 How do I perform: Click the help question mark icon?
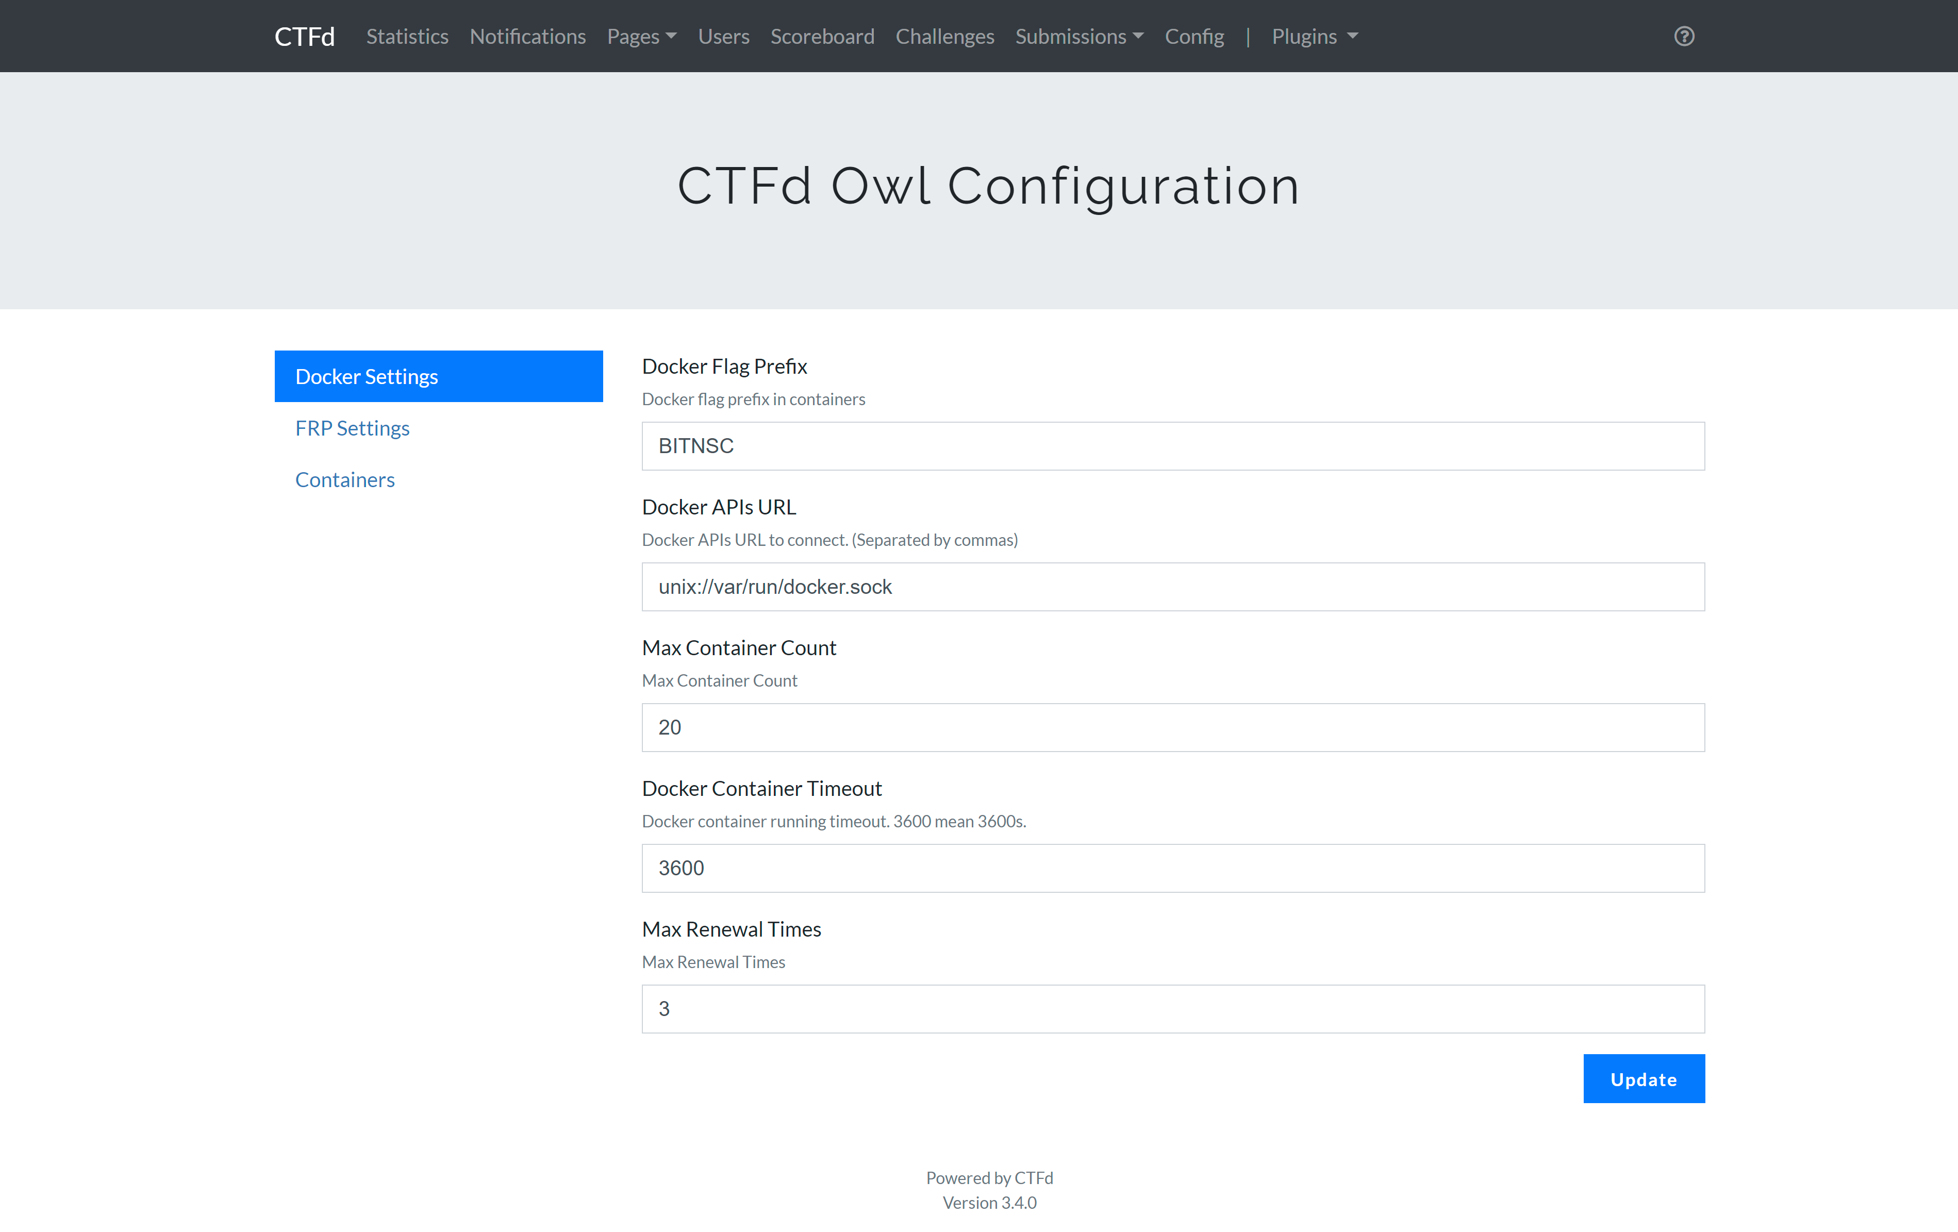pos(1683,37)
